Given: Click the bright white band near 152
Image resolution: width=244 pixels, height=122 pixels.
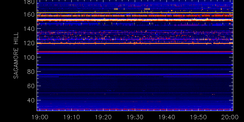Looking at the screenshot, I should [x=135, y=20].
